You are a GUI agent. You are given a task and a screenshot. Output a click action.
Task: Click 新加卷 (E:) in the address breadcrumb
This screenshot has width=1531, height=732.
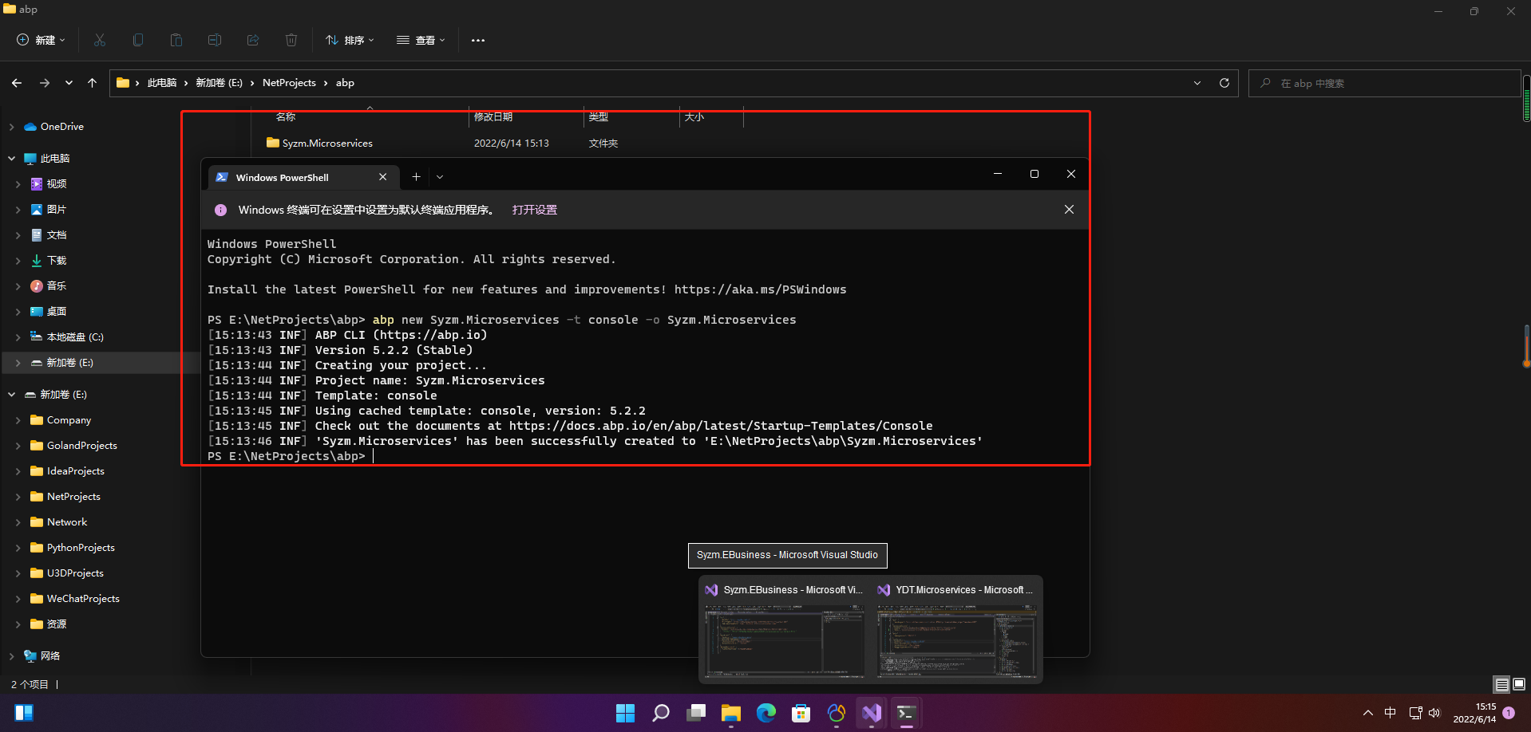pos(219,83)
